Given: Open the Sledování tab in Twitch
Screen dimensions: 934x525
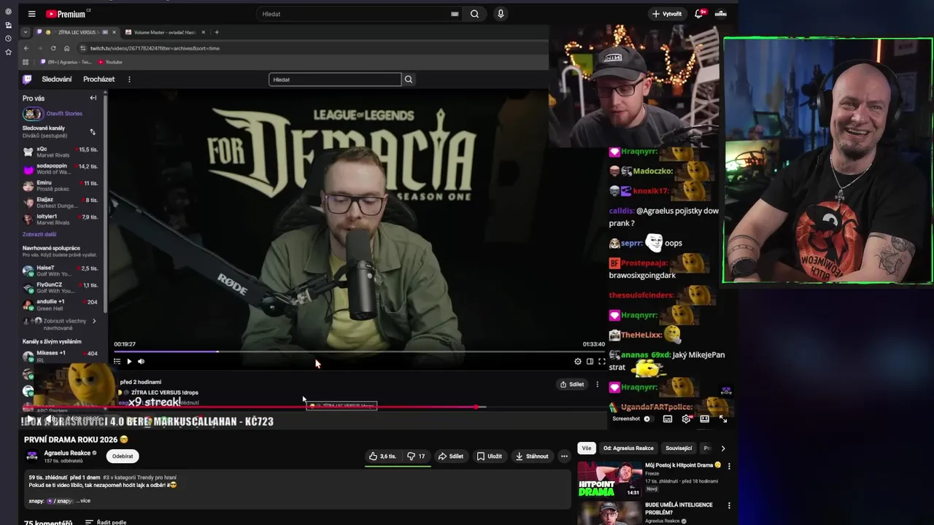Looking at the screenshot, I should point(57,79).
